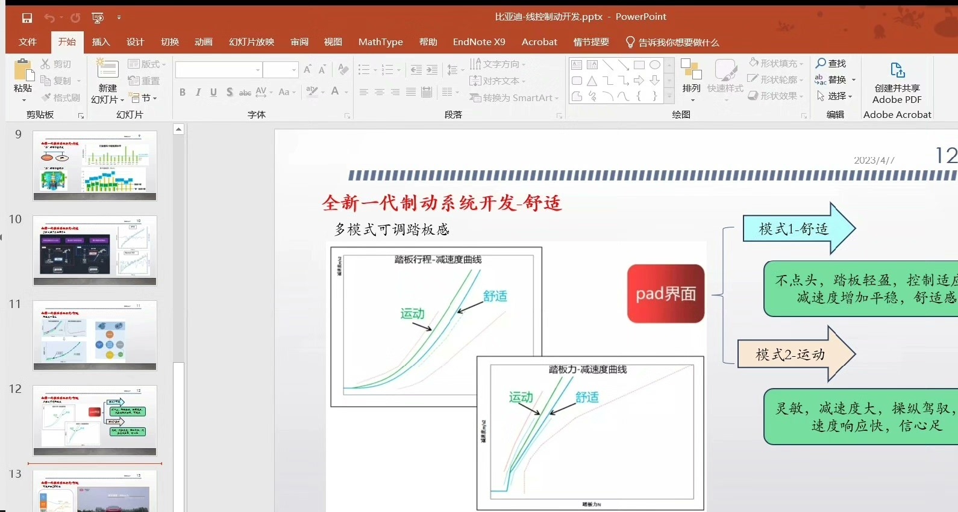Click Convert to SmartArt button

[x=514, y=97]
